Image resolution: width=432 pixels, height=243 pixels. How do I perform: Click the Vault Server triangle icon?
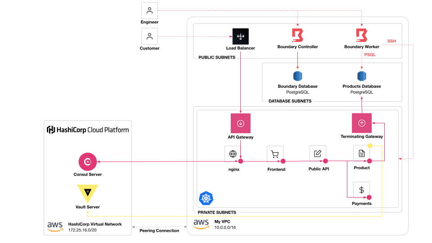pyautogui.click(x=88, y=193)
